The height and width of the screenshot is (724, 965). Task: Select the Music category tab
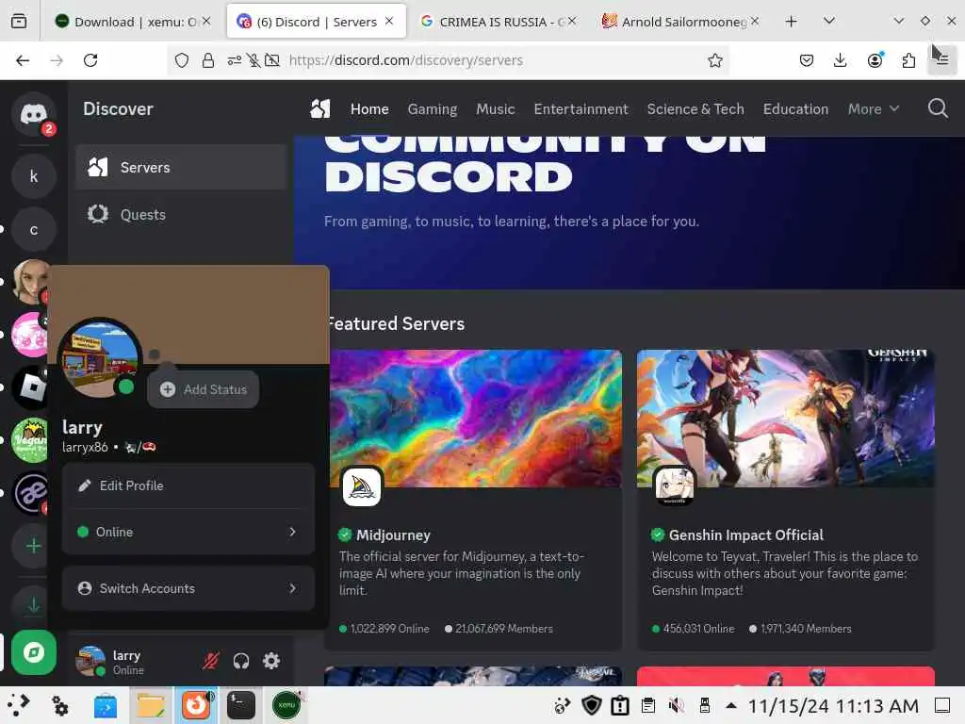point(496,109)
